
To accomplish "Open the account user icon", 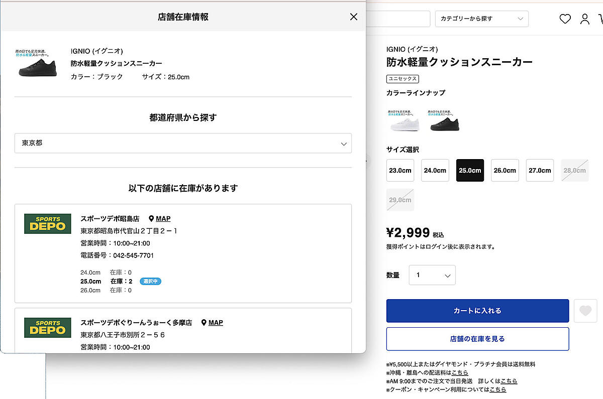I will click(585, 19).
